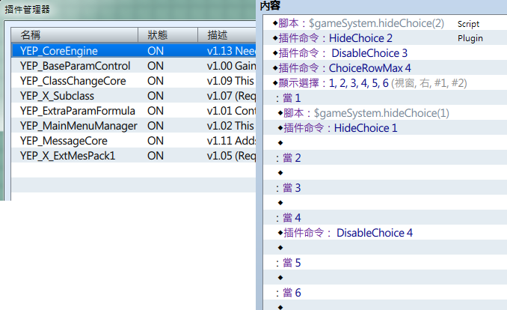This screenshot has height=310, width=507.
Task: Select the YEP_X_ExtMesPack1 plugin row
Action: point(134,156)
